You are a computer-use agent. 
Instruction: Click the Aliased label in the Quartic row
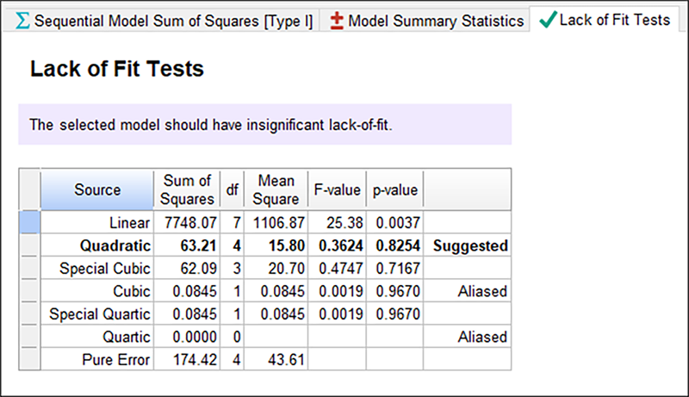point(481,337)
